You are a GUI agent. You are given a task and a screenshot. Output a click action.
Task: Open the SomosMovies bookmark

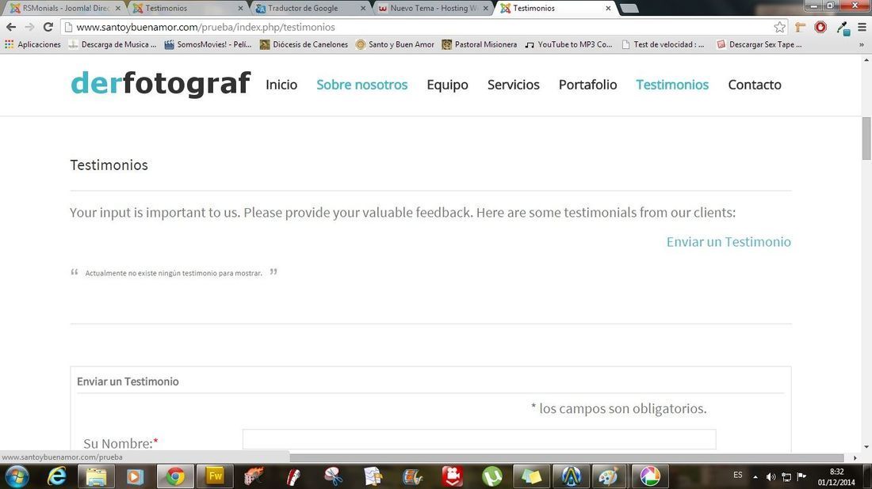click(x=208, y=44)
